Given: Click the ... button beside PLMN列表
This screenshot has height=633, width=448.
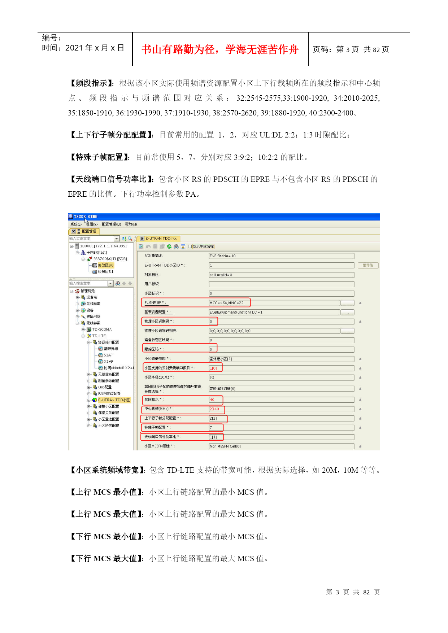Looking at the screenshot, I should click(347, 303).
